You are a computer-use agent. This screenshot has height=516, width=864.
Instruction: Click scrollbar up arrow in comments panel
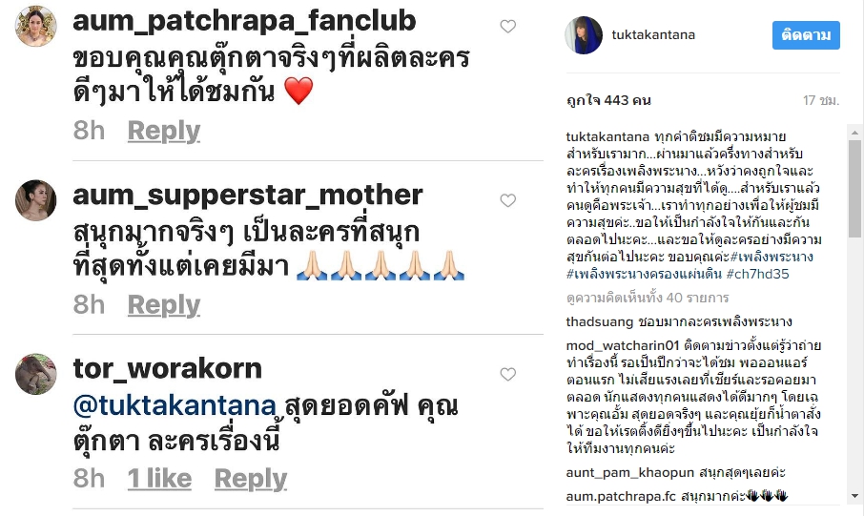[x=854, y=133]
